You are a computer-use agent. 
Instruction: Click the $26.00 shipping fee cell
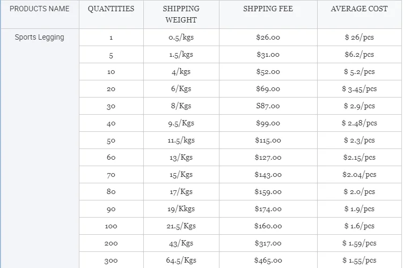[x=268, y=38]
